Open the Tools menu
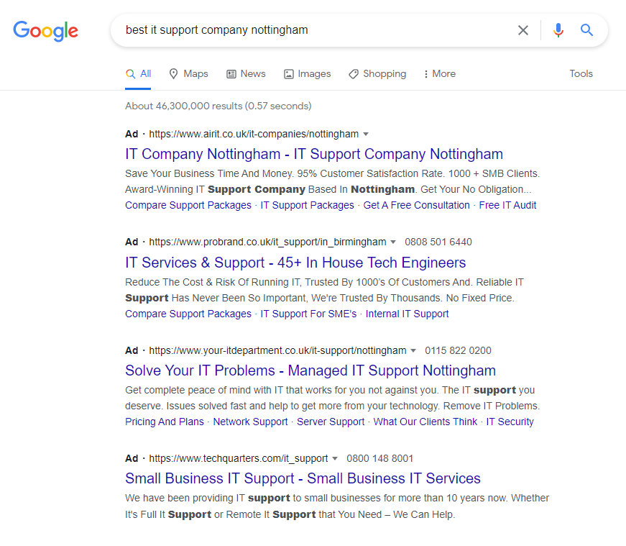 pos(581,73)
